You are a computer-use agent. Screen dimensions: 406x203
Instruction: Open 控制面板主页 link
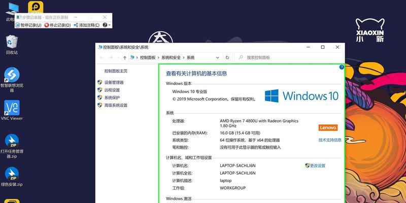pyautogui.click(x=116, y=71)
